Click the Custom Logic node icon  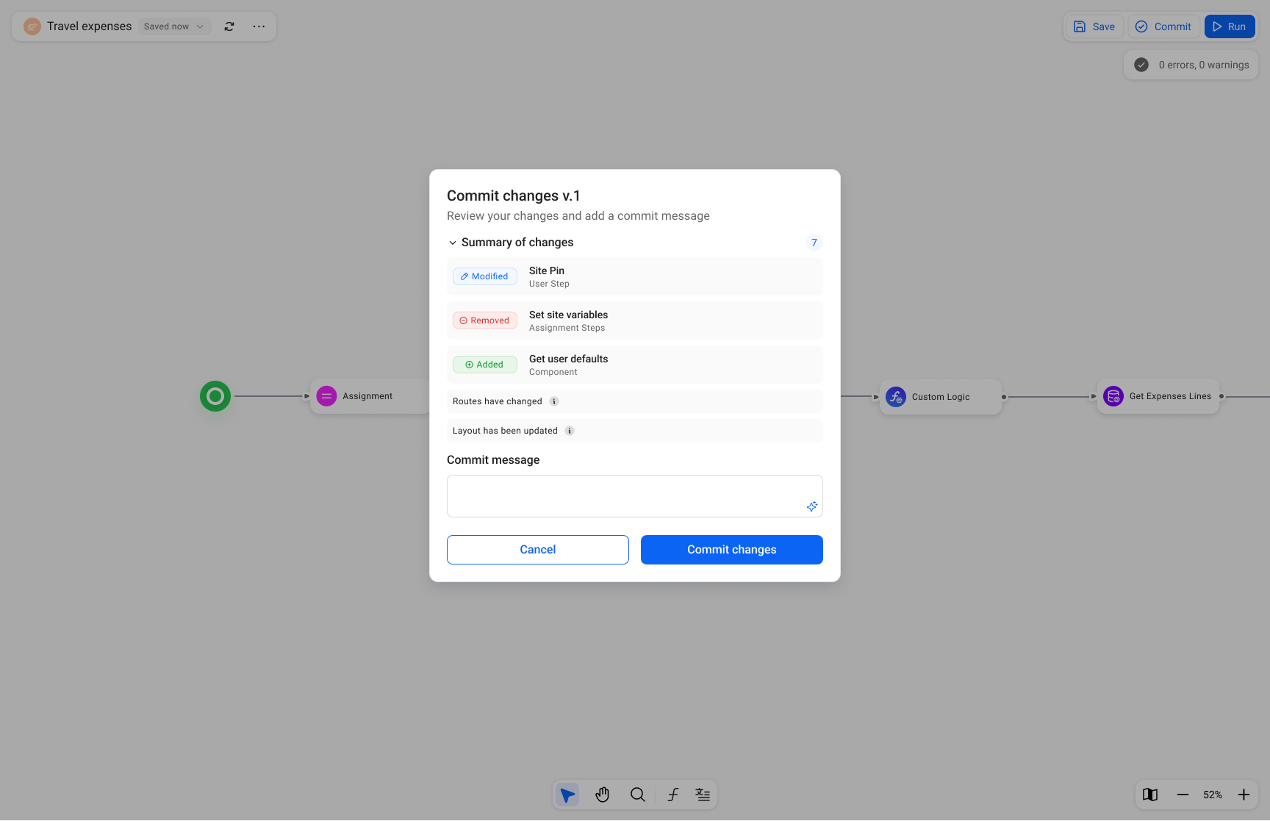point(895,396)
